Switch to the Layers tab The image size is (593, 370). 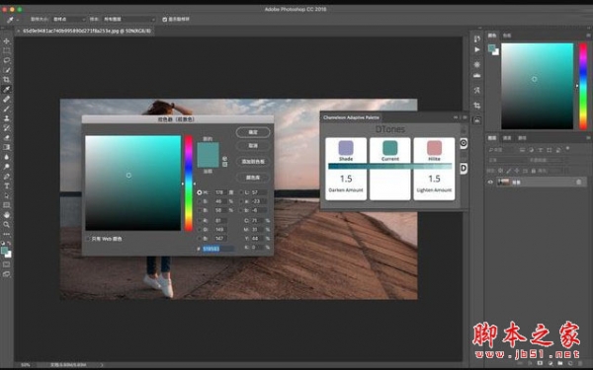click(492, 138)
